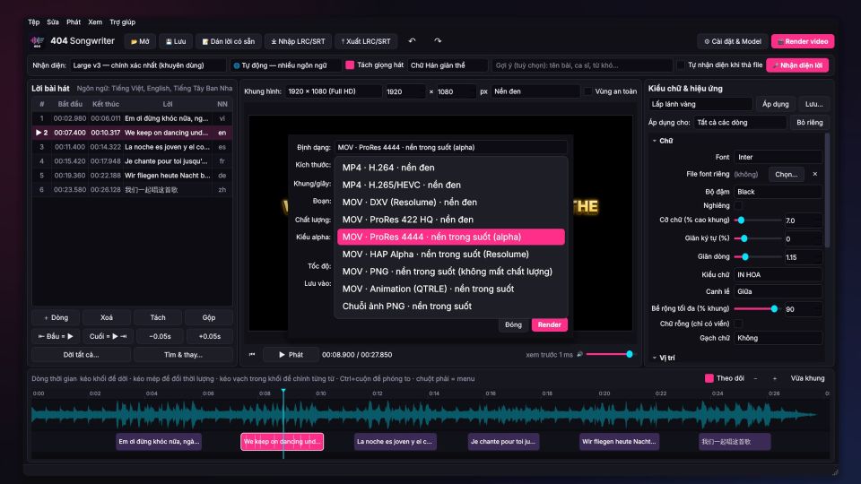Click the Gợi ý hint input field
The height and width of the screenshot is (484, 861).
[582, 65]
